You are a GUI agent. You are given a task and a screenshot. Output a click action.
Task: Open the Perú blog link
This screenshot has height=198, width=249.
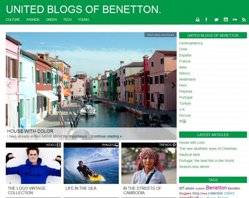click(x=183, y=86)
